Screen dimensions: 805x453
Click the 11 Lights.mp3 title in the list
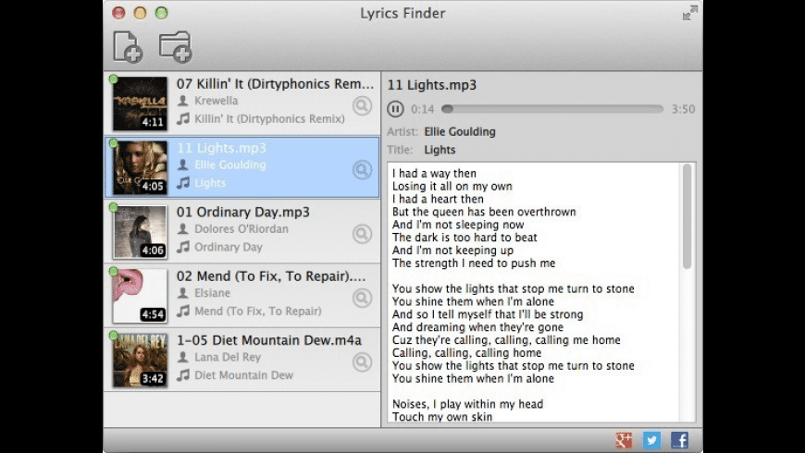click(221, 148)
